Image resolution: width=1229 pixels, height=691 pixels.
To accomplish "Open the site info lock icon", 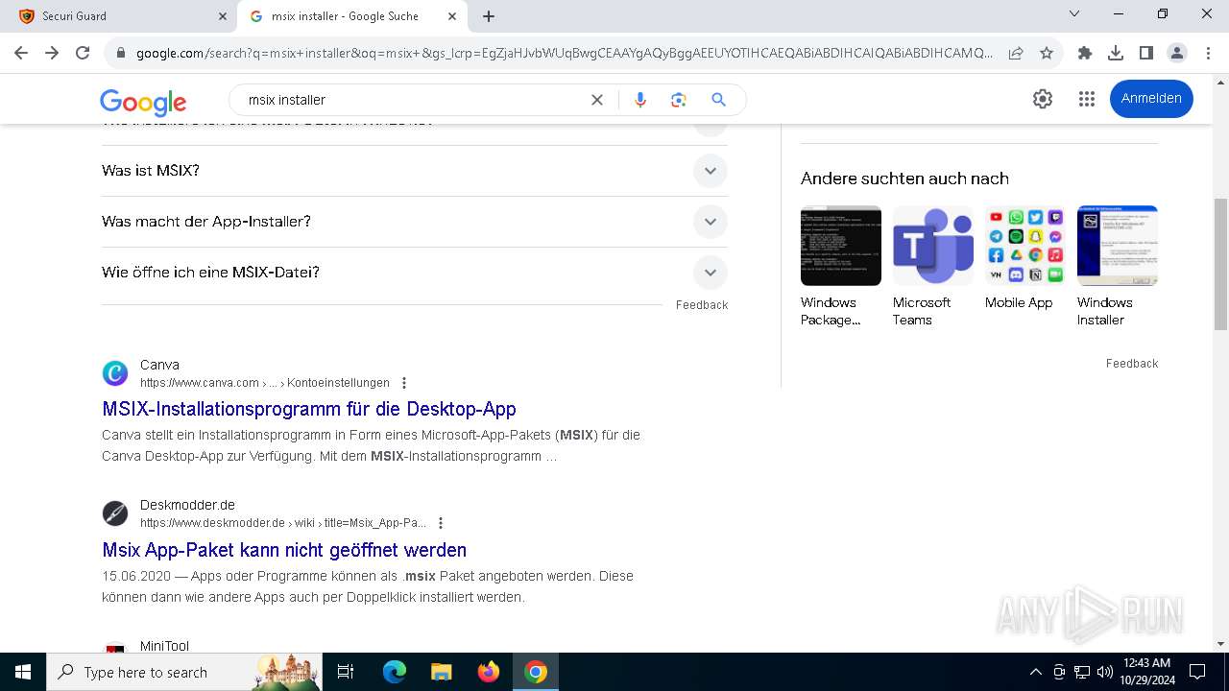I will pos(120,54).
